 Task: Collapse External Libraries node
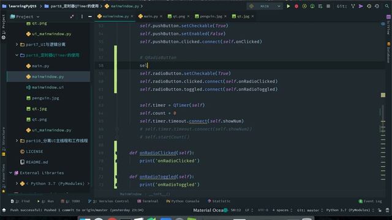tap(11, 172)
